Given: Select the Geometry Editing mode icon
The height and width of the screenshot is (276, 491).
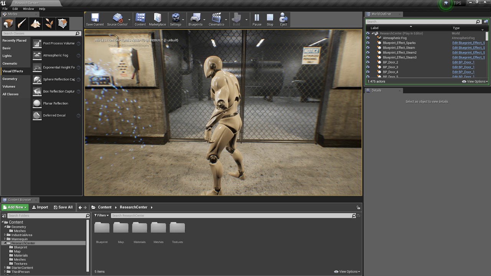Looking at the screenshot, I should [x=63, y=24].
